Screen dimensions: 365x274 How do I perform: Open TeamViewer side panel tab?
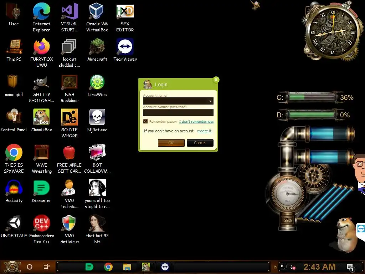pyautogui.click(x=361, y=229)
